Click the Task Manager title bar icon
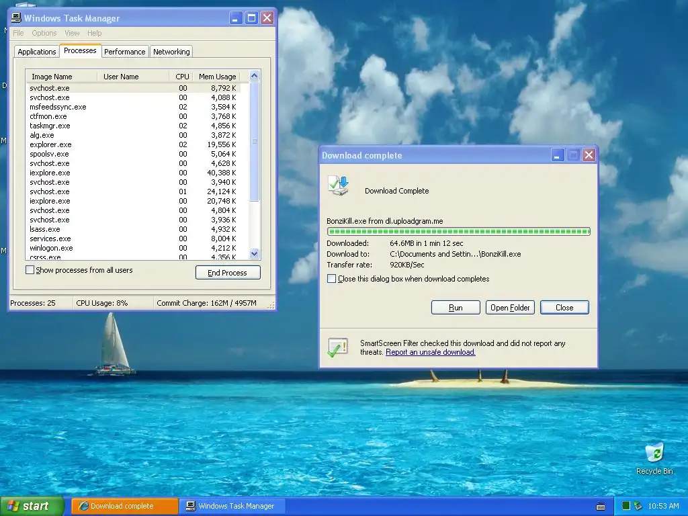Screen dimensions: 688x516 [x=16, y=17]
